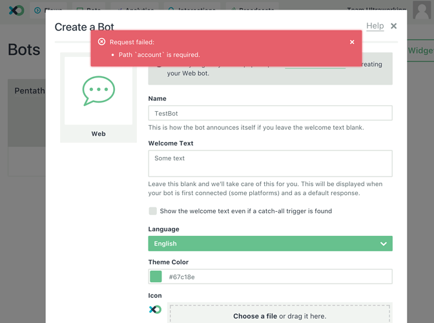434x323 pixels.
Task: Open the Broadcasts nav item
Action: pos(252,10)
